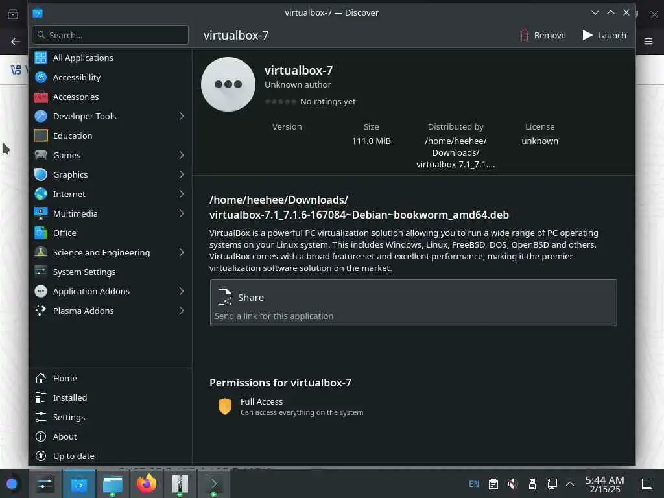Open the About page
Image resolution: width=664 pixels, height=498 pixels.
(110, 436)
